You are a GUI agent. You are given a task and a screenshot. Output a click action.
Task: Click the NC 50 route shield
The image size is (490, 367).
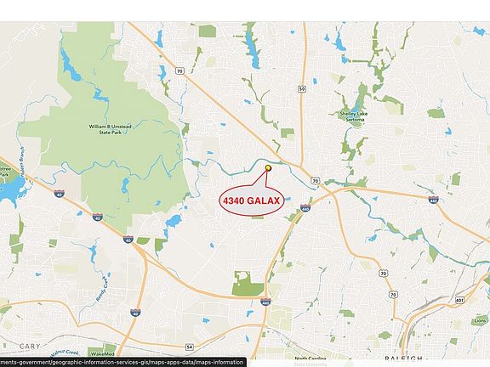tap(301, 89)
